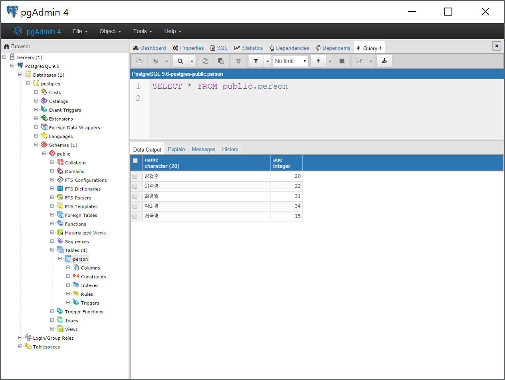The height and width of the screenshot is (380, 505).
Task: Open the File menu
Action: (x=80, y=31)
